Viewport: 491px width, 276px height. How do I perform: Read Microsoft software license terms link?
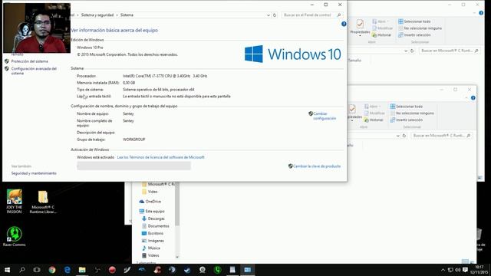pos(160,157)
